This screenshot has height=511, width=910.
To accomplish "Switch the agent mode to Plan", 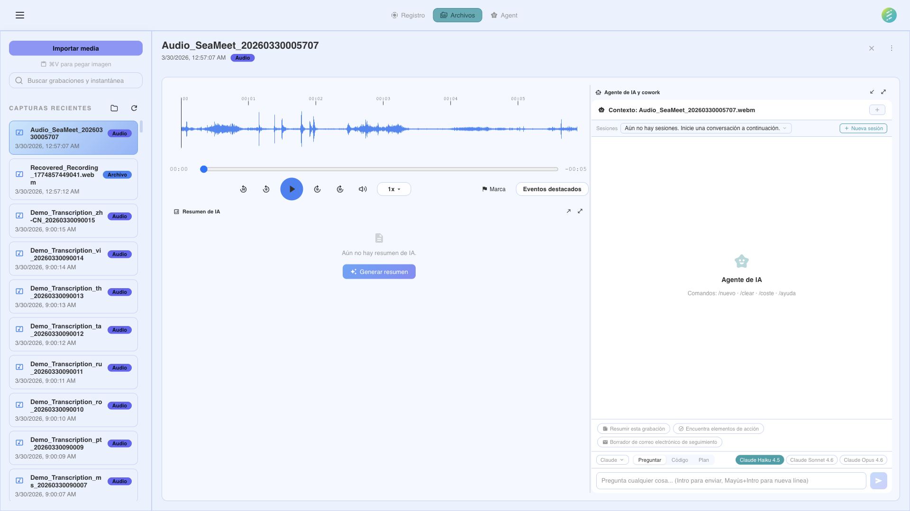I will 703,460.
